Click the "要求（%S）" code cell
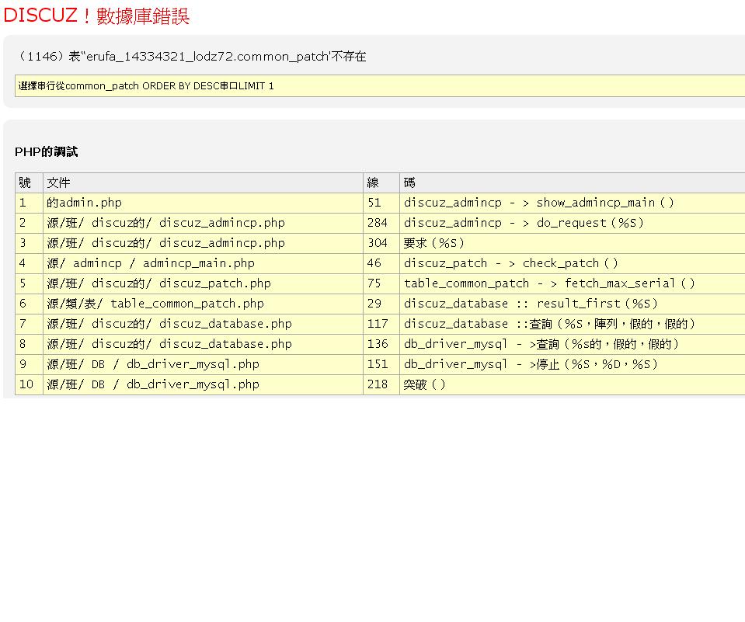The height and width of the screenshot is (622, 745). [572, 243]
